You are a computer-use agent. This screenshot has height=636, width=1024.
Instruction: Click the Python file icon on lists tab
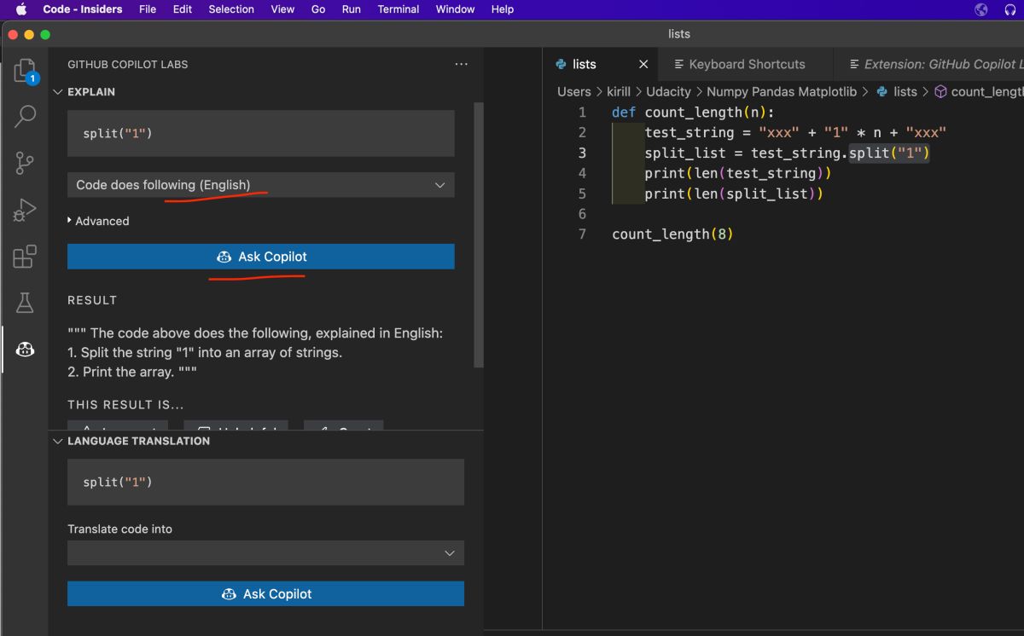[561, 64]
